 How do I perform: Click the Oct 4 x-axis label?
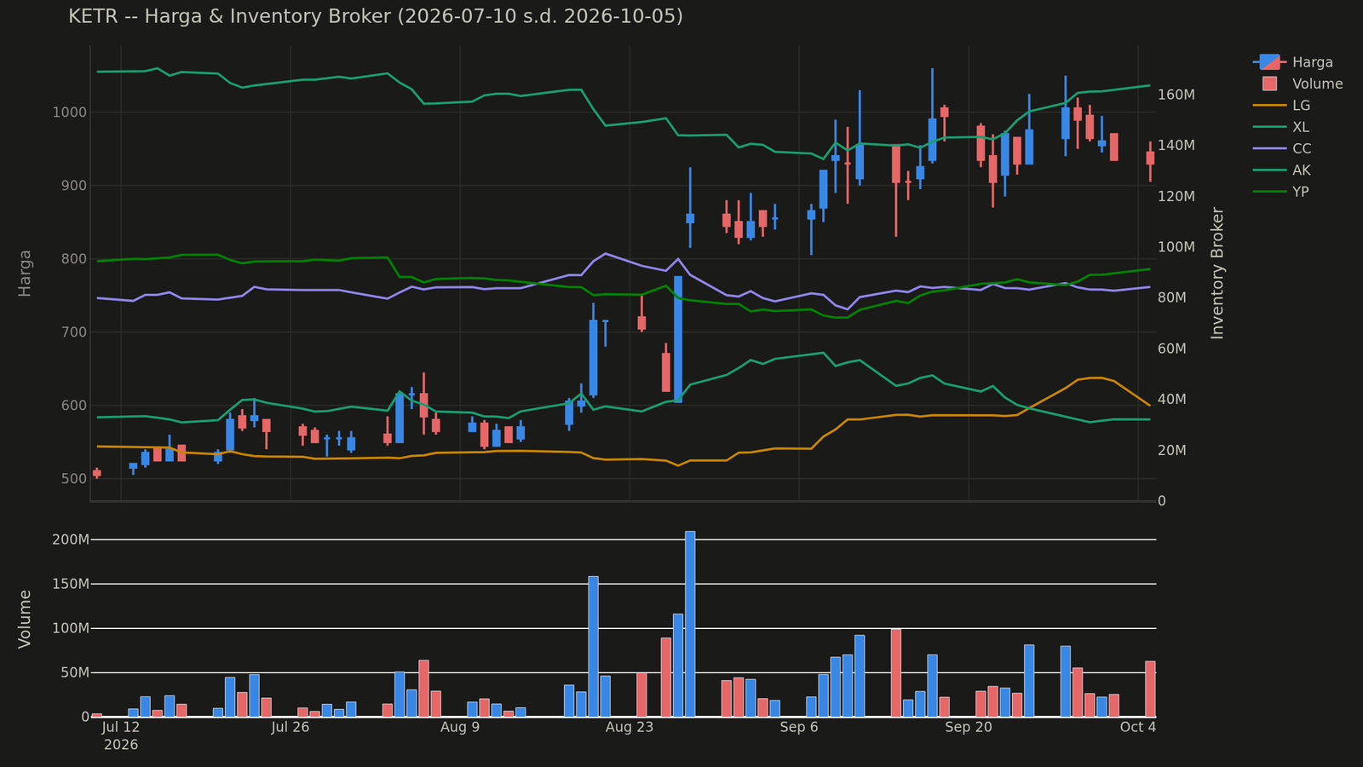click(x=1138, y=727)
